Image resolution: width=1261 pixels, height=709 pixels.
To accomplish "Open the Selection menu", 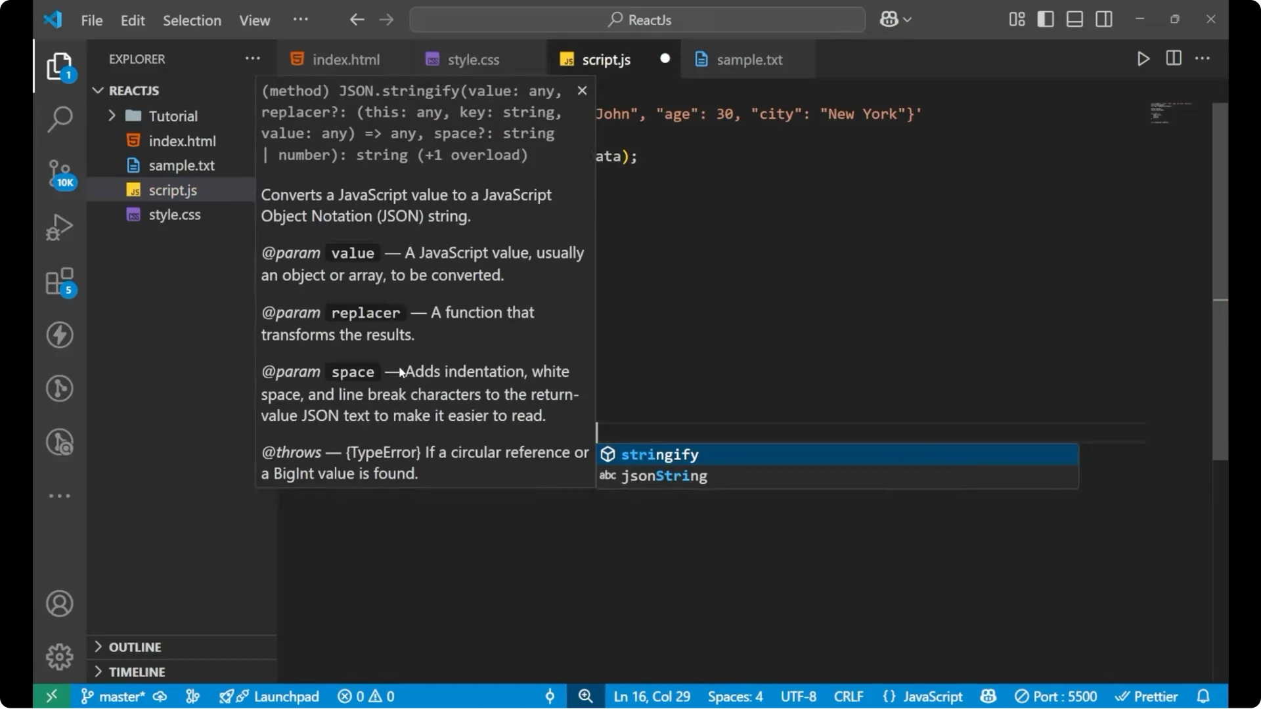I will (x=192, y=20).
